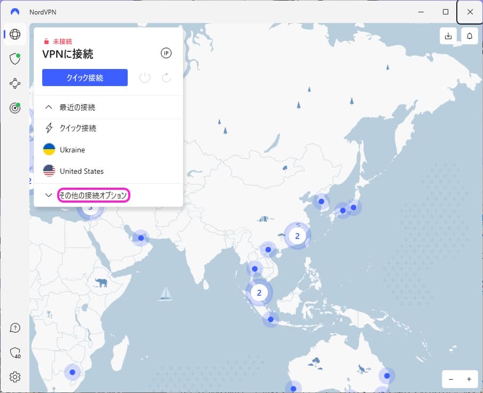The width and height of the screenshot is (483, 393).
Task: Select the Indonesia server dot on map
Action: coord(271,319)
